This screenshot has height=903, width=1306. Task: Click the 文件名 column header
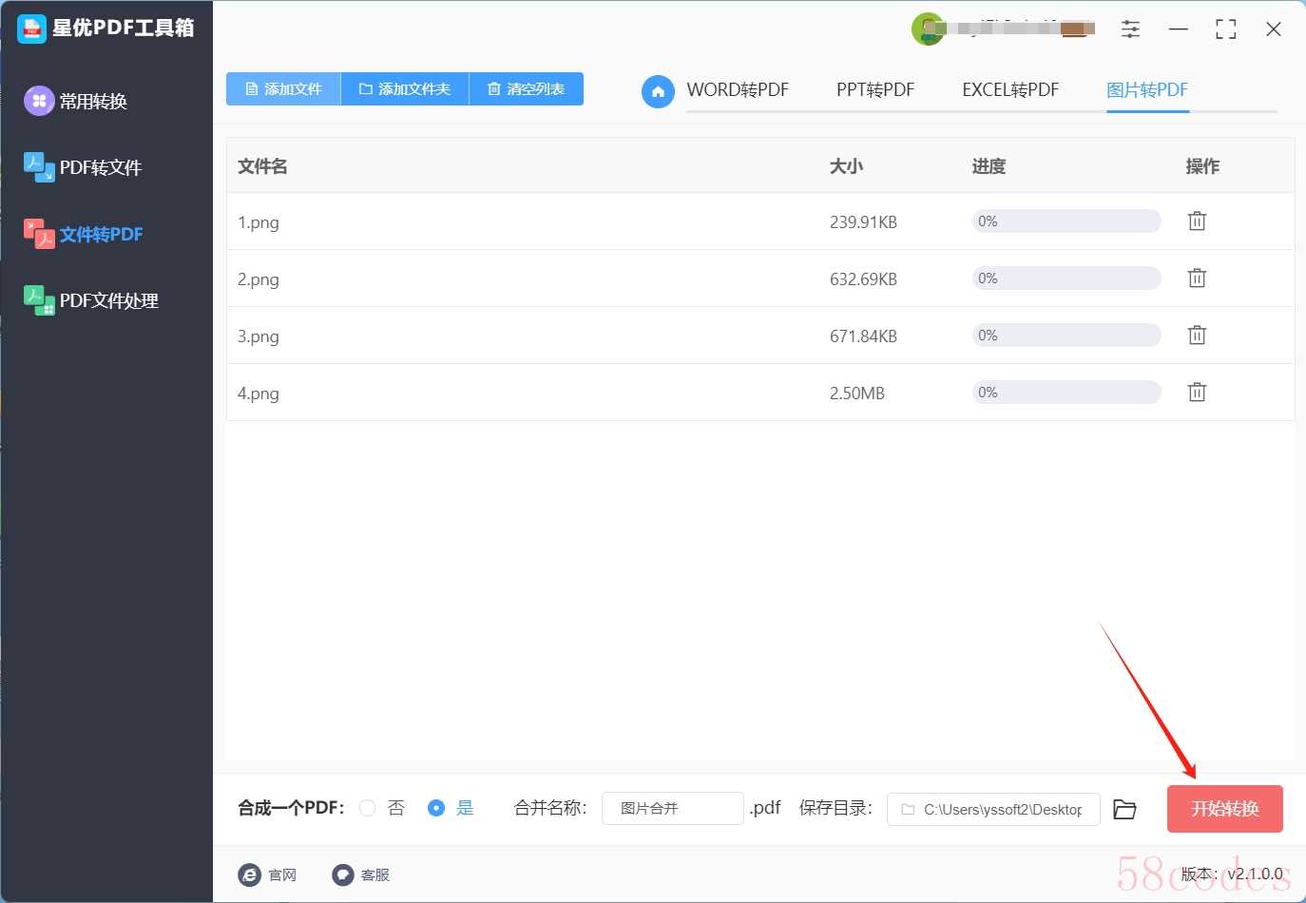(x=262, y=166)
